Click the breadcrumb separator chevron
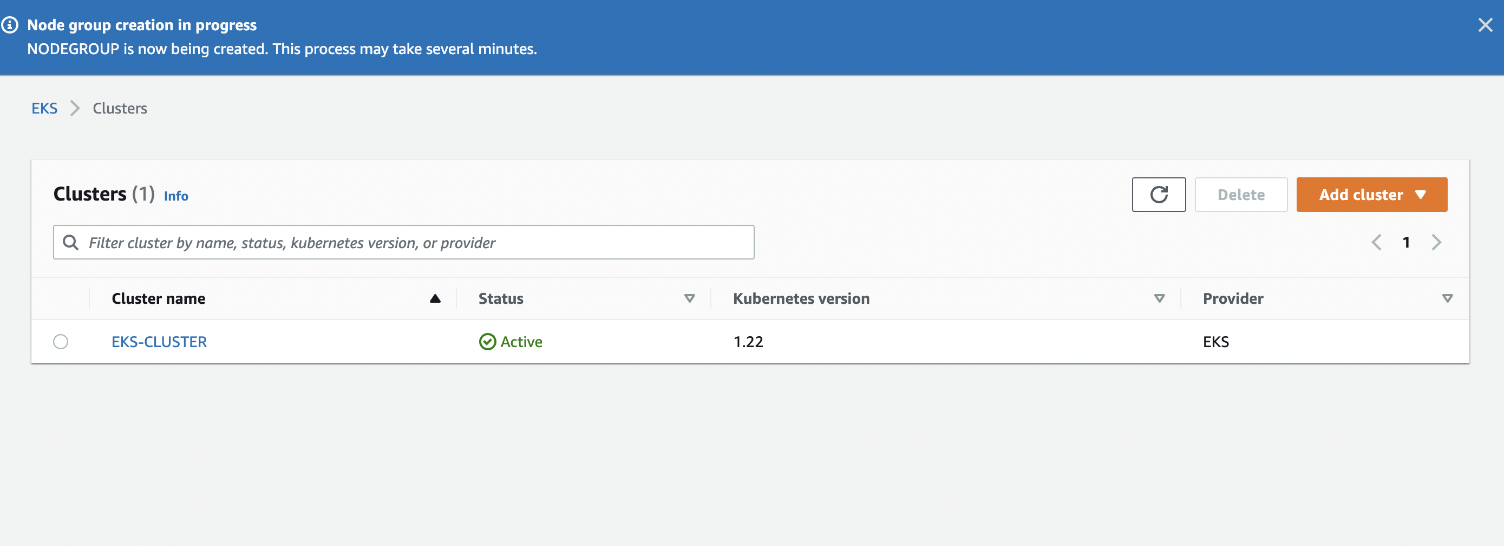Screen dimensions: 1504x546 coord(75,108)
